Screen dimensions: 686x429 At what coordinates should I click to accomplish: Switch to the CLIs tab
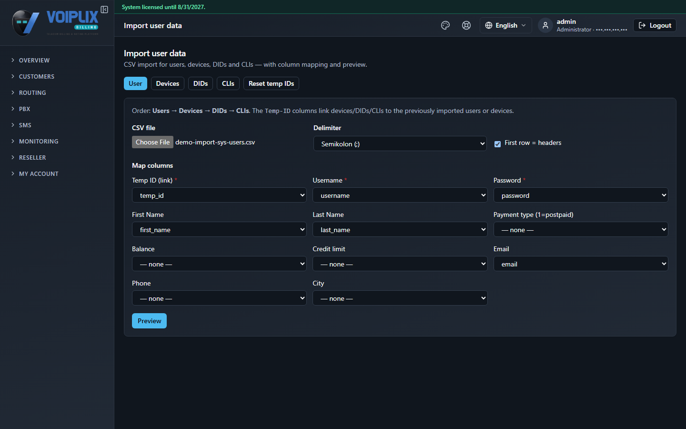[228, 83]
